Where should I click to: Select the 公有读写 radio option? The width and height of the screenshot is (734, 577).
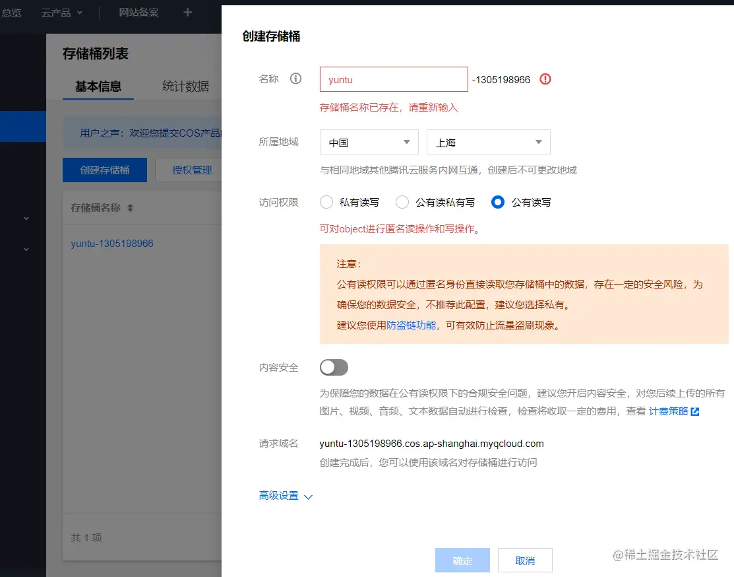coord(498,202)
